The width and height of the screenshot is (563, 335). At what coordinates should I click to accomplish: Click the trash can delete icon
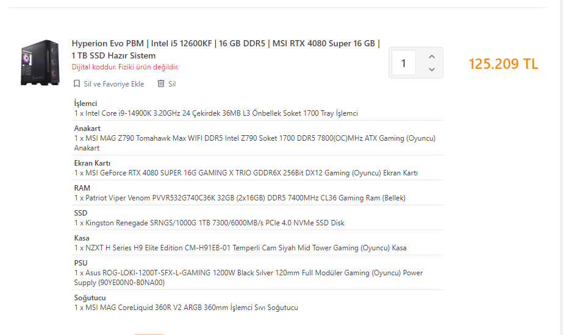click(161, 83)
